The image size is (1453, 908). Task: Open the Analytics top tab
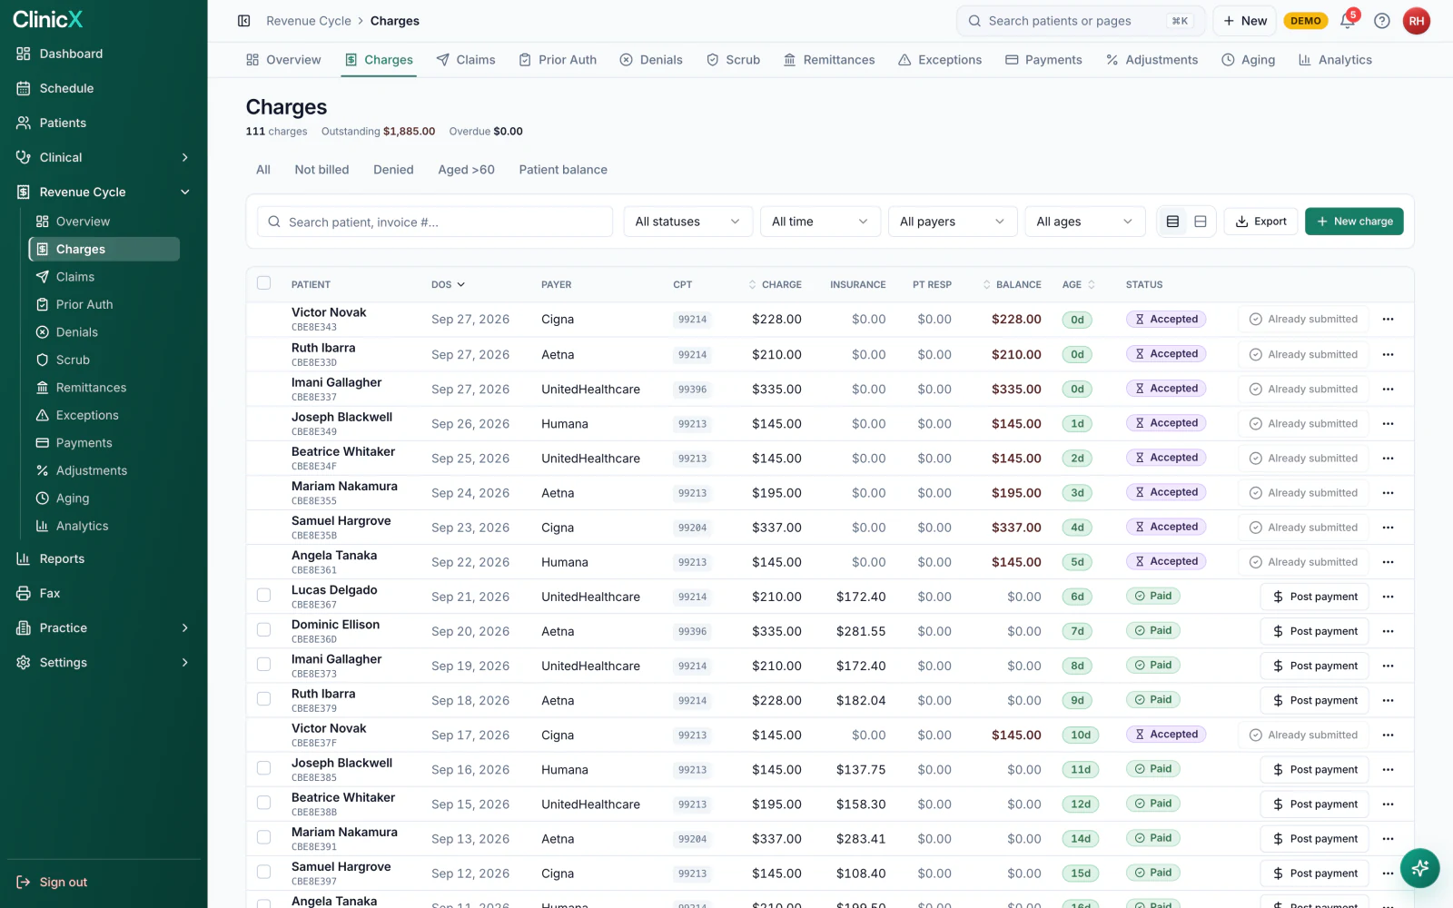tap(1335, 60)
